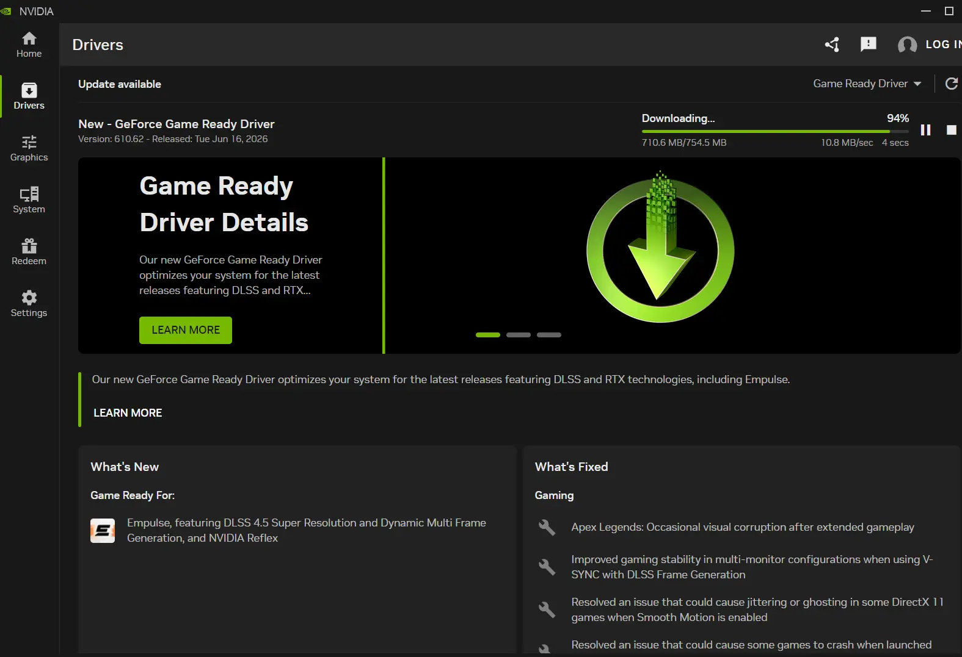Click the Apex Legends visual corruption fix text
Viewport: 962px width, 657px height.
coord(743,527)
